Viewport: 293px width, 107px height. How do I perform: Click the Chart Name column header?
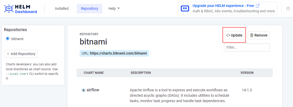coord(94,73)
